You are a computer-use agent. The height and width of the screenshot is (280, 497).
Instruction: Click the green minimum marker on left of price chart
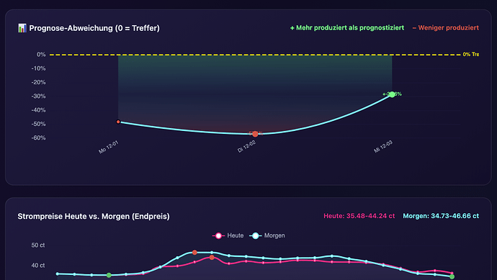pos(109,275)
